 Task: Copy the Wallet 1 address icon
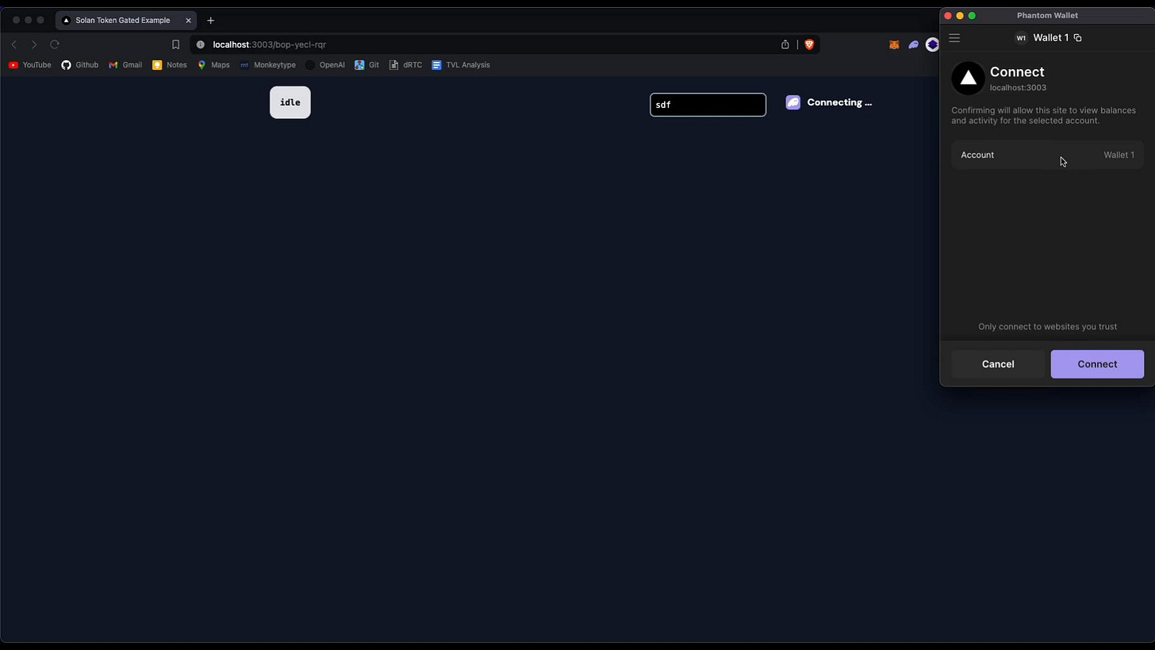pos(1077,38)
